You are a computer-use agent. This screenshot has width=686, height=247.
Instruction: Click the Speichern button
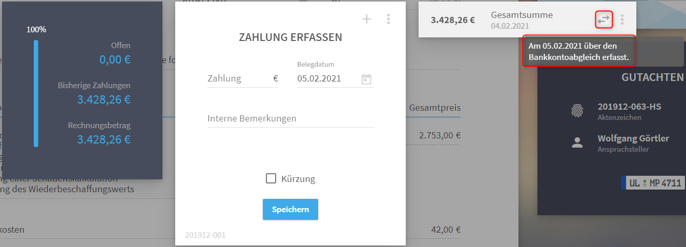(x=290, y=209)
